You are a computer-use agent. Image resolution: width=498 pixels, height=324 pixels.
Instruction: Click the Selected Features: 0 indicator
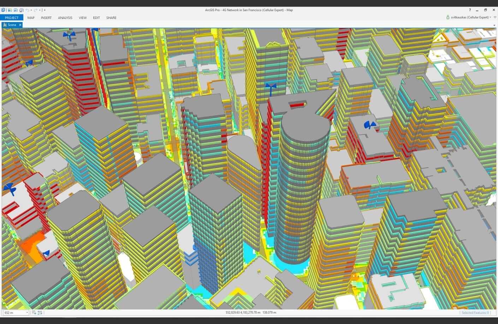(475, 313)
